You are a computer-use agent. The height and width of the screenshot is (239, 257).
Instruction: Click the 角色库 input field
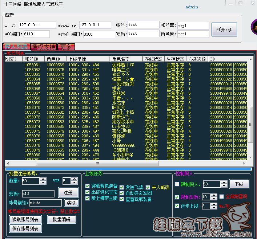coord(193,34)
